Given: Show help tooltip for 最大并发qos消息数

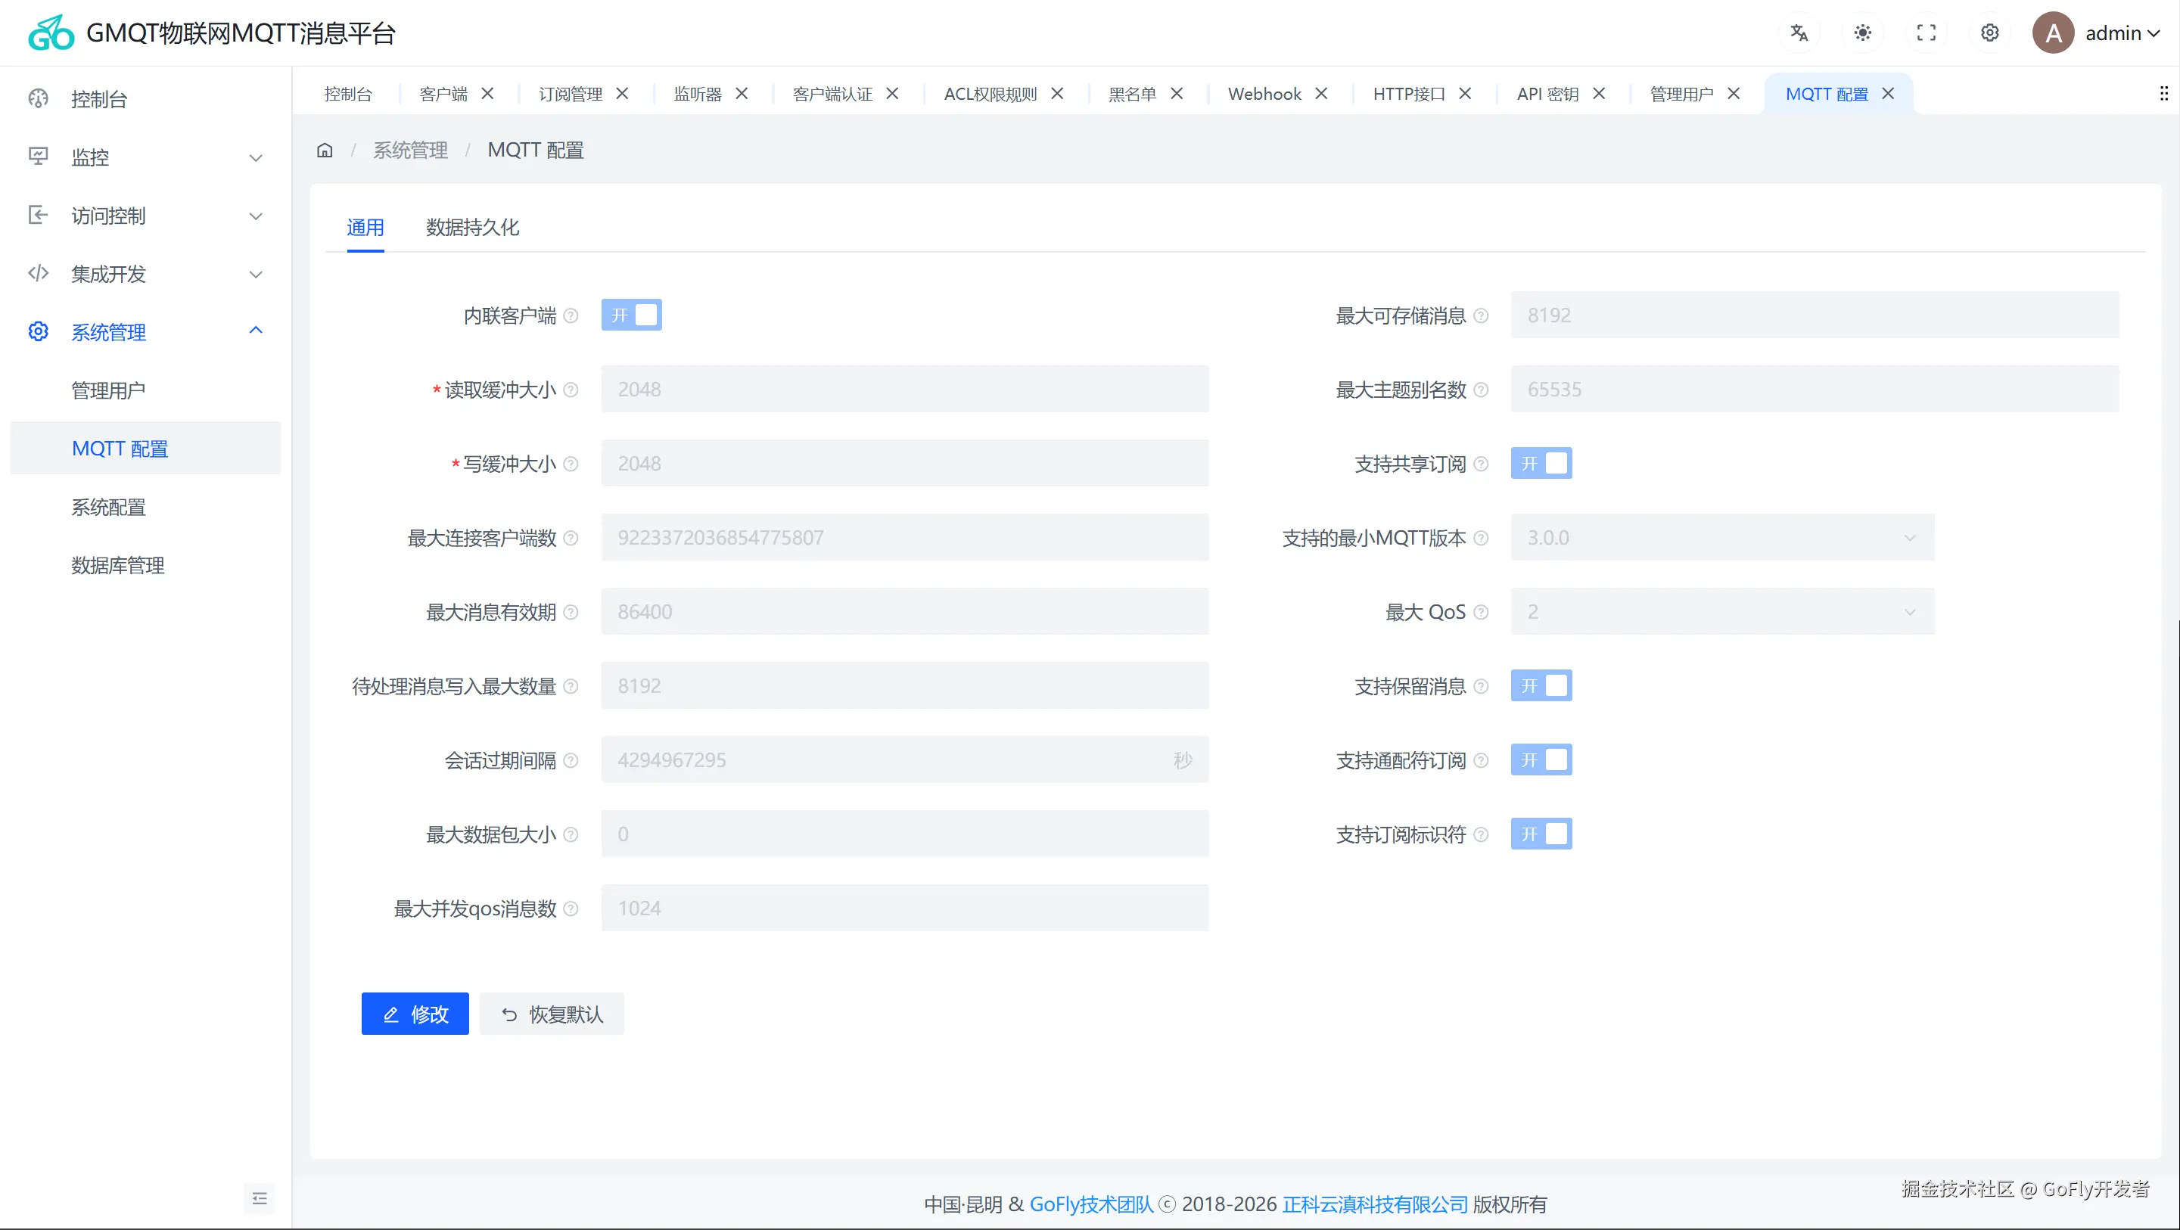Looking at the screenshot, I should pyautogui.click(x=571, y=909).
